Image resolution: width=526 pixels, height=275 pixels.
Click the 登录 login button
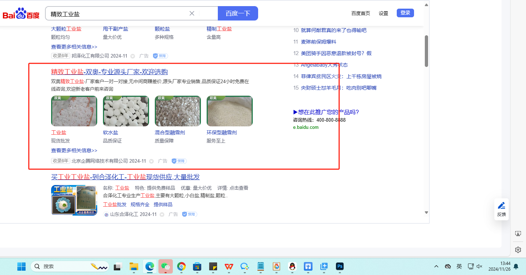coord(405,13)
